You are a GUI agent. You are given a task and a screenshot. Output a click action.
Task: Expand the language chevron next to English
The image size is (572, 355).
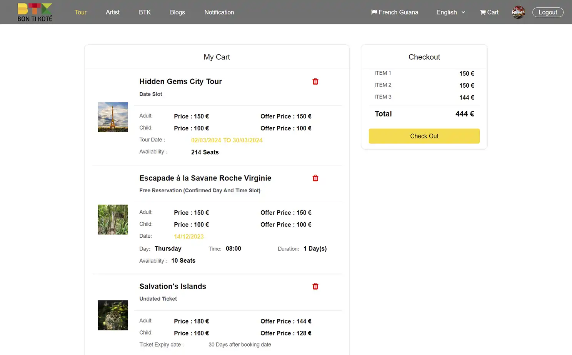(463, 12)
